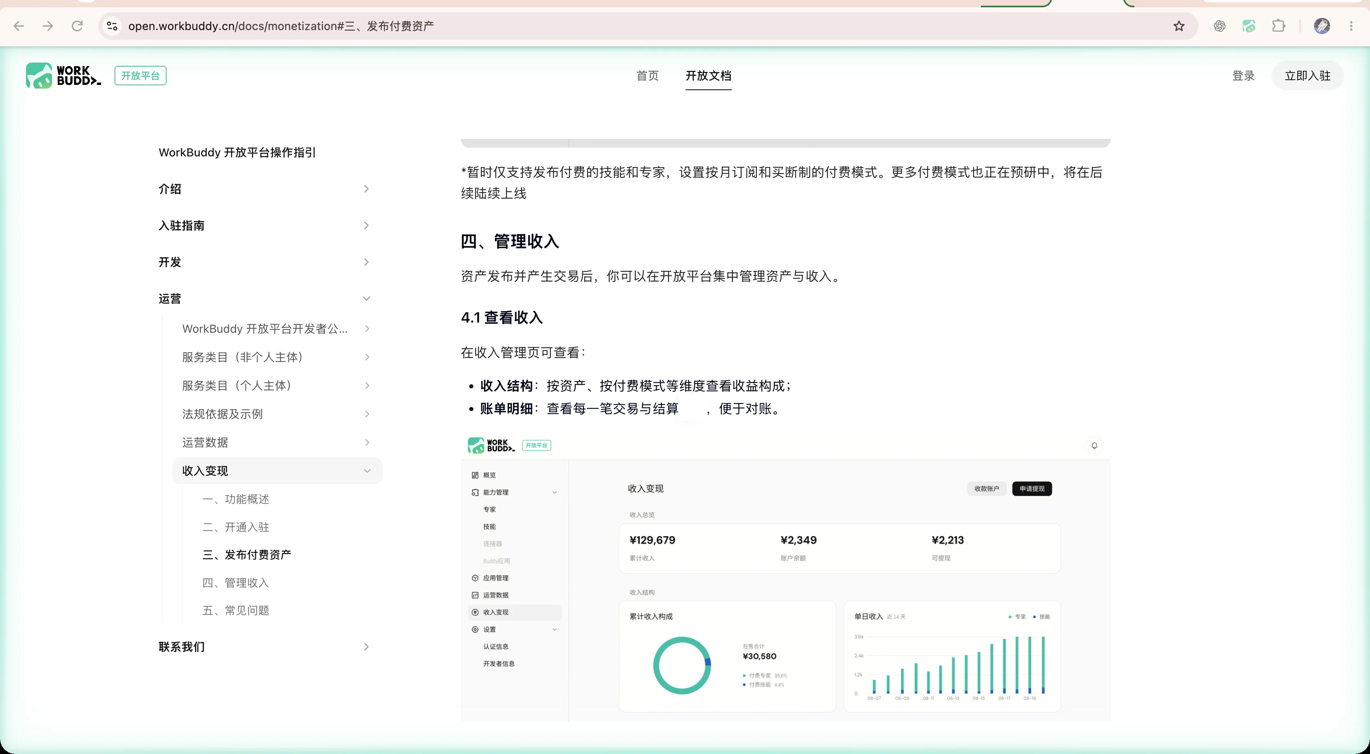Click the 立即入驻 button

point(1307,76)
